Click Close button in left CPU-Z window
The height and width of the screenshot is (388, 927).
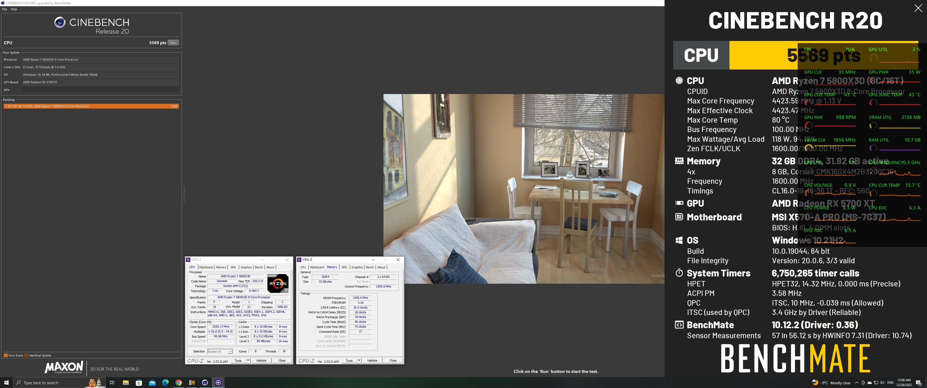pos(282,360)
